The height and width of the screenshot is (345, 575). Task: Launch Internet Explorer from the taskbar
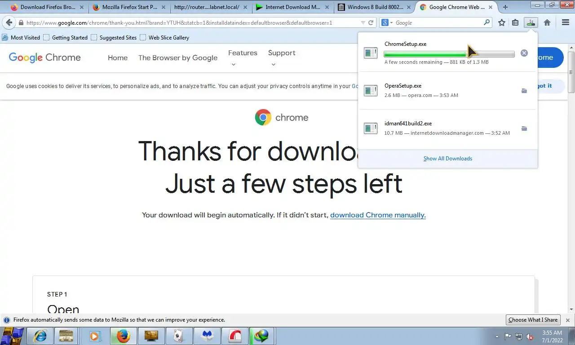tap(40, 336)
